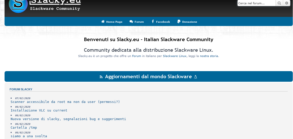Screen dimensions: 293x139
Task: Open 'Nuova versione di slacky' topic
Action: tap(68, 119)
